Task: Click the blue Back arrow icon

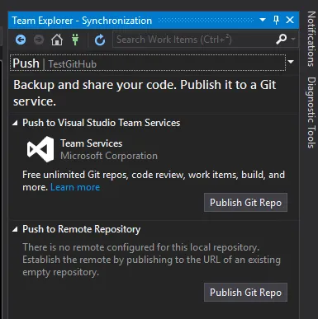Action: pyautogui.click(x=21, y=40)
